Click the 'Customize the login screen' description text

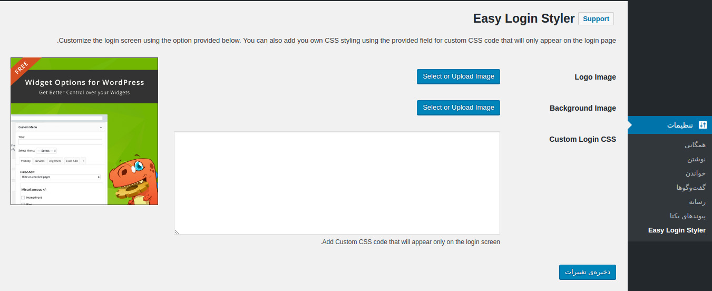point(336,41)
